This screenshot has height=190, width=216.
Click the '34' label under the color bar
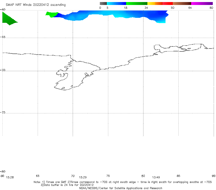pos(146,8)
